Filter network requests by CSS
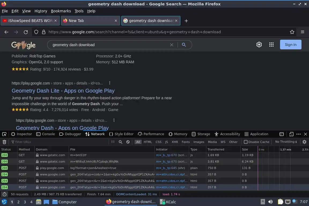This screenshot has width=309, height=206. pos(159,142)
